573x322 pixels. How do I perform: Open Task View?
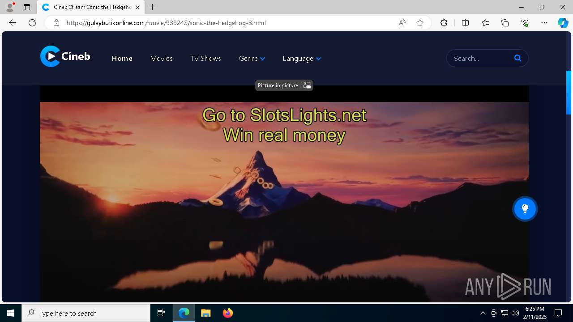click(161, 313)
